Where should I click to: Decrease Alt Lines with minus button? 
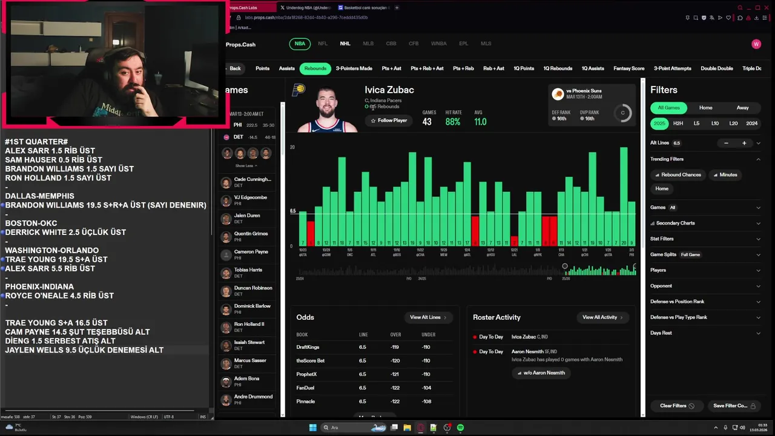pyautogui.click(x=726, y=144)
